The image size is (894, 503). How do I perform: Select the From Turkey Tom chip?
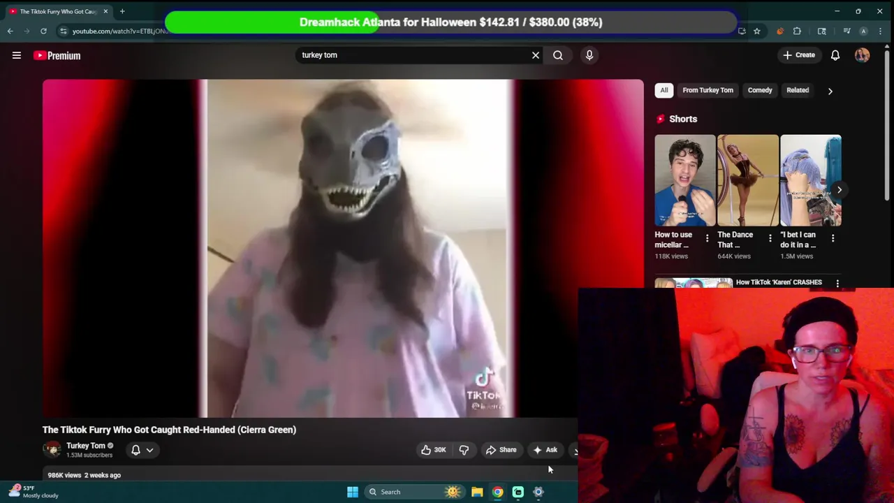coord(708,90)
